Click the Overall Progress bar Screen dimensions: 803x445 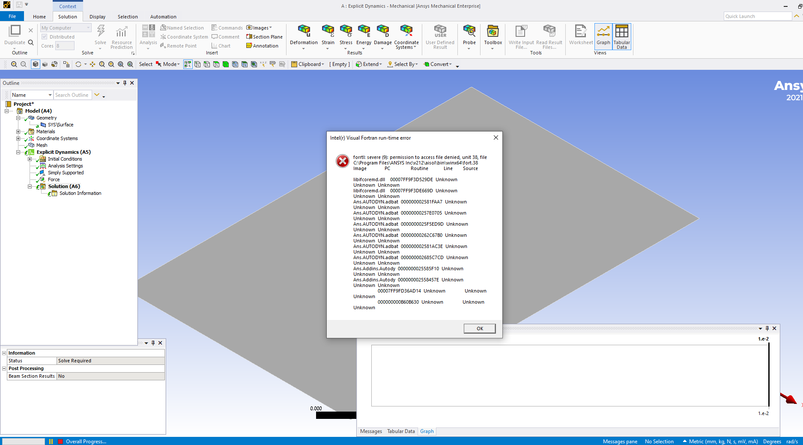[24, 442]
